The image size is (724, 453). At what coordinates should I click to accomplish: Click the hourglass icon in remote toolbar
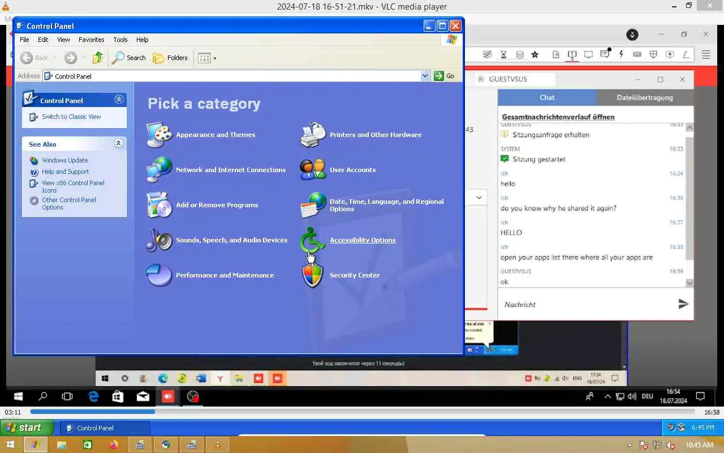click(503, 54)
